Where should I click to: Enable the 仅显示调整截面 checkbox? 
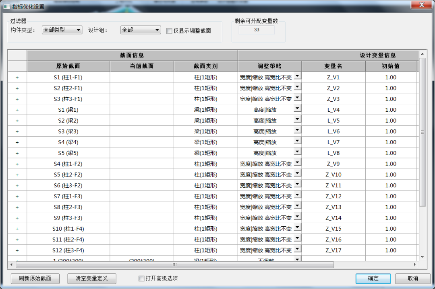(x=169, y=31)
